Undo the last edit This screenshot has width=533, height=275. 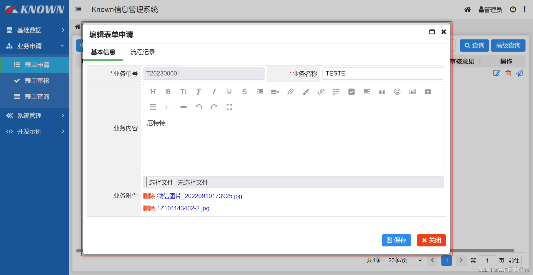point(199,107)
